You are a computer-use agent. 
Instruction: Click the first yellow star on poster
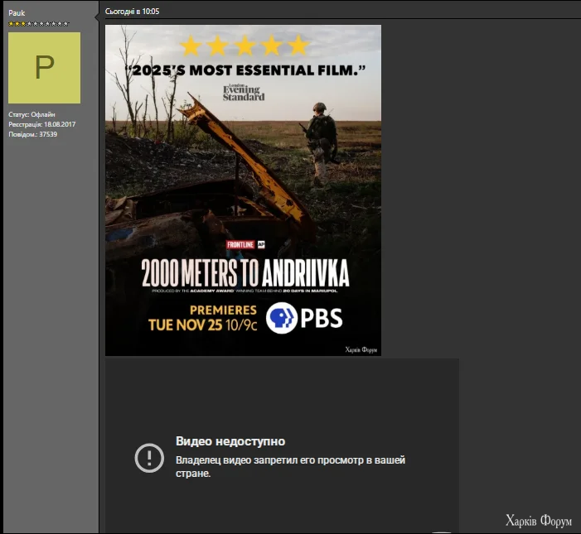click(x=191, y=46)
